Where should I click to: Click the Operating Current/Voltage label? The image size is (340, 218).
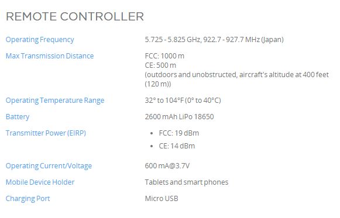(x=49, y=166)
